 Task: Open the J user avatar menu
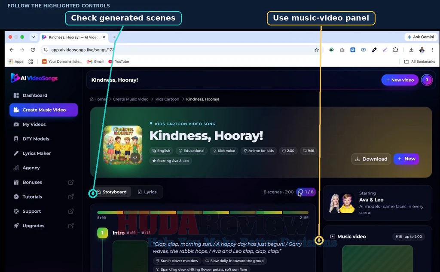coord(427,80)
